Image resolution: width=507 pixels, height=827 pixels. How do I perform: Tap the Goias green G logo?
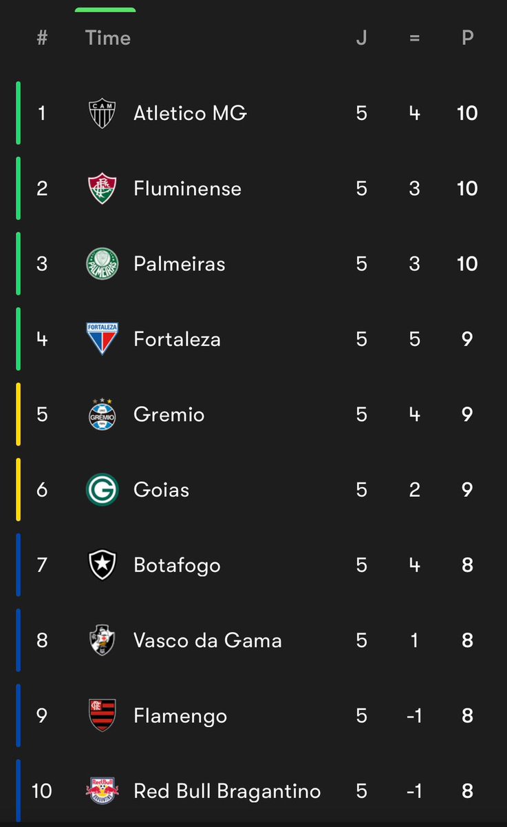pos(103,490)
